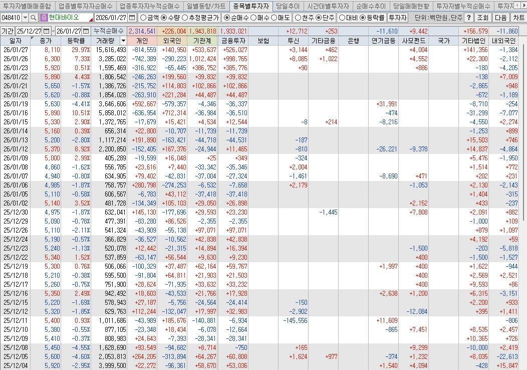Click the 증 badge icon beside stock code

click(44, 18)
